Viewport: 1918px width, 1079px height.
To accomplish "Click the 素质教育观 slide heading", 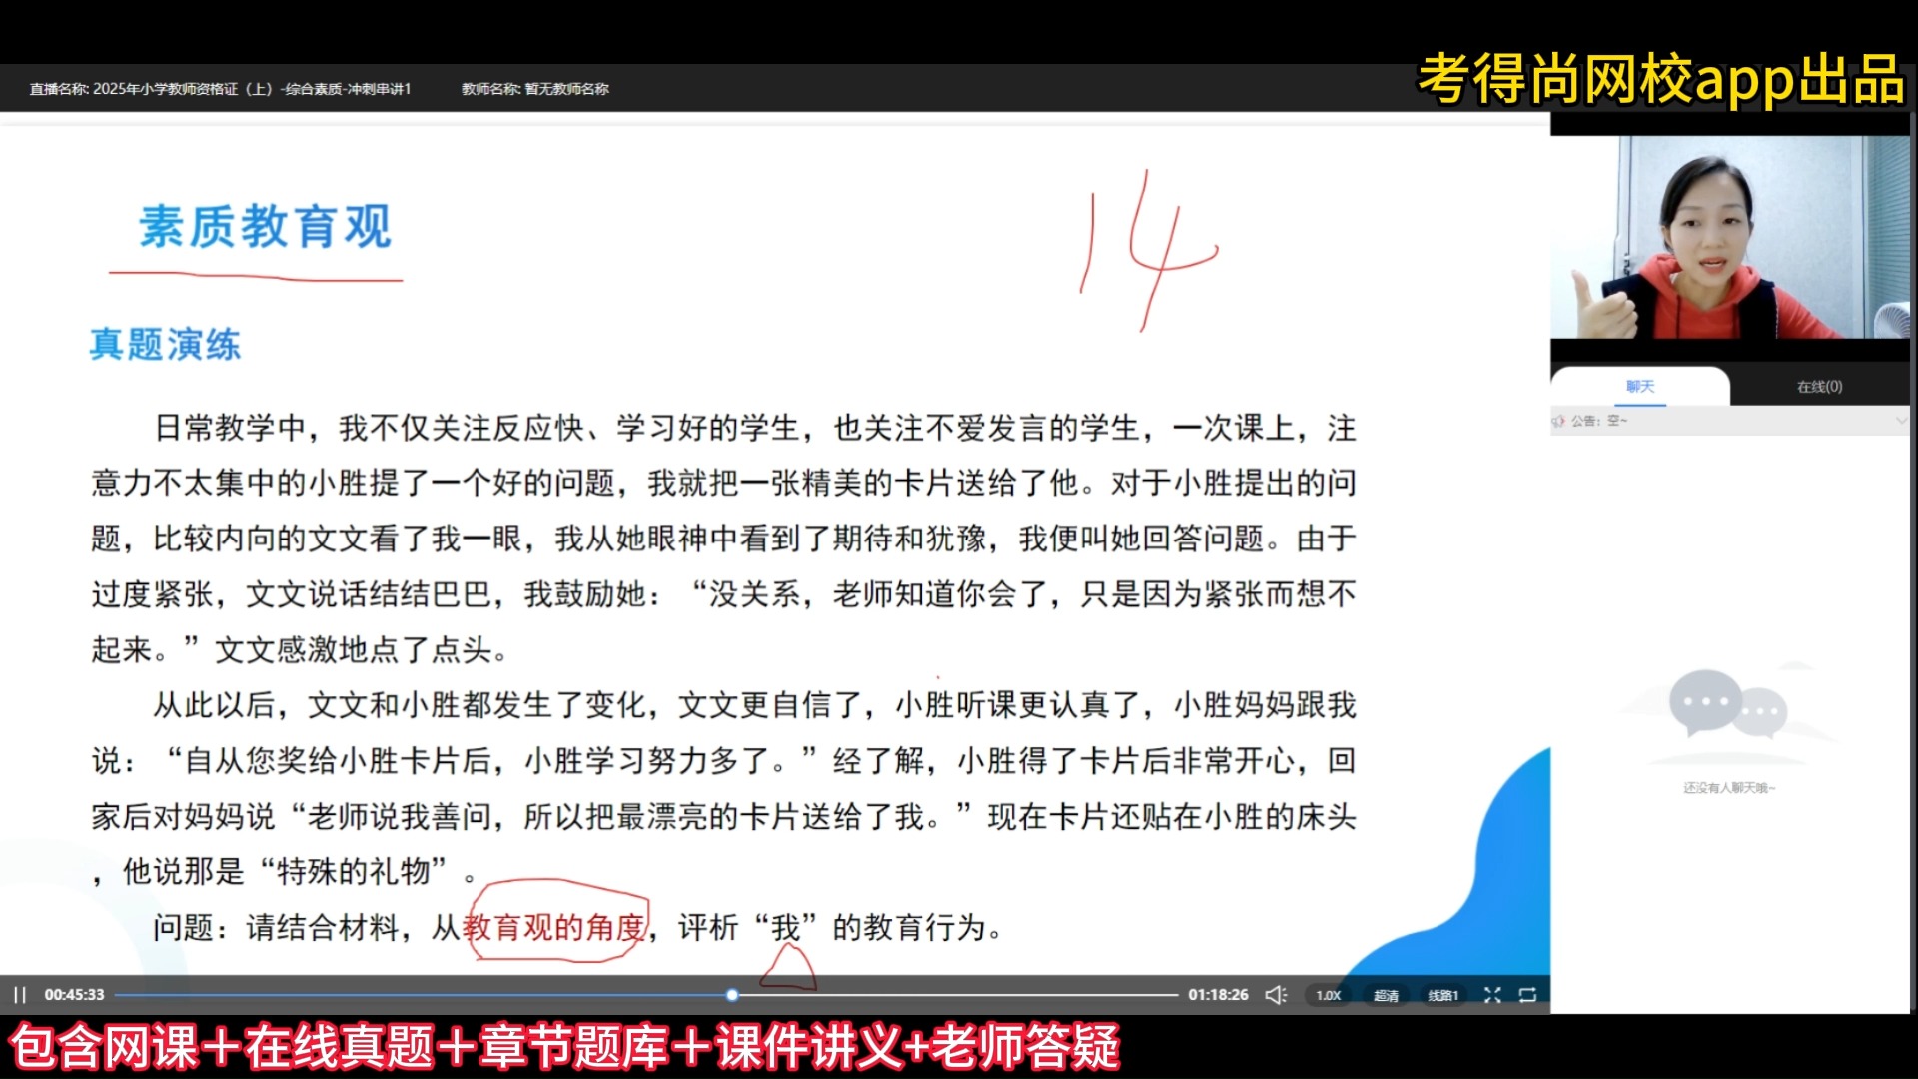I will (x=265, y=227).
